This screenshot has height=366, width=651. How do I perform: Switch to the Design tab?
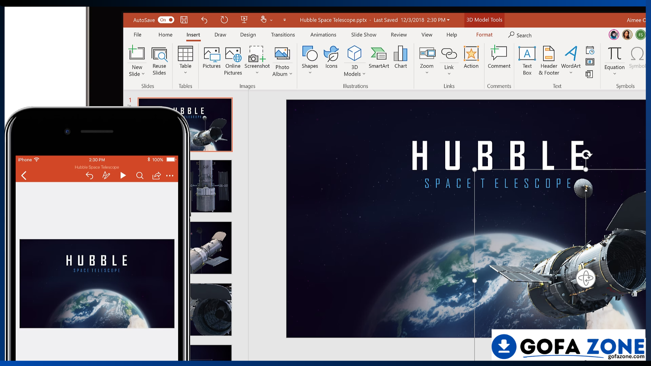pos(248,35)
